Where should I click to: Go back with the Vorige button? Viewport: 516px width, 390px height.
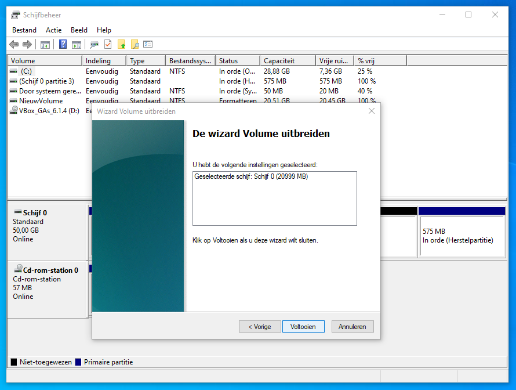click(260, 327)
